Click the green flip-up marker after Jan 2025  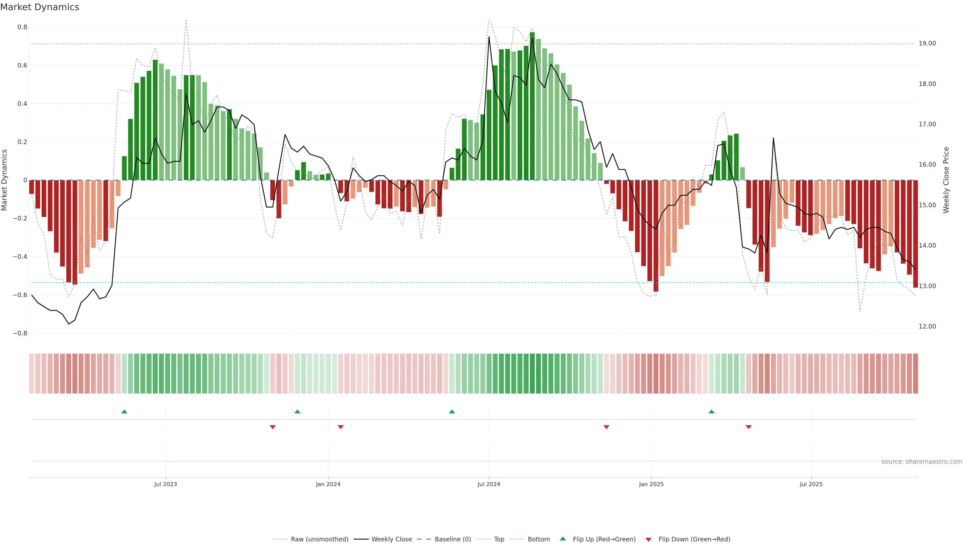click(x=711, y=412)
